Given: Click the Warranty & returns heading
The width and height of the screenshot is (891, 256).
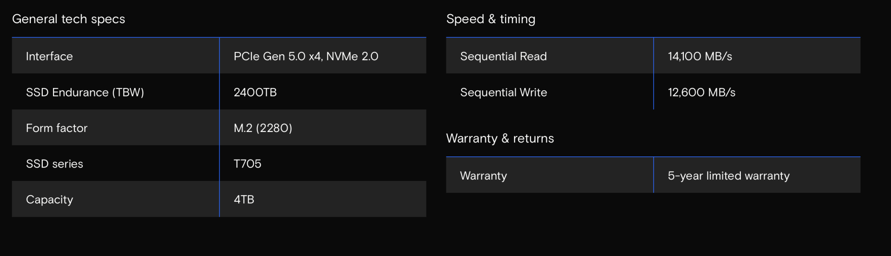Looking at the screenshot, I should 500,138.
